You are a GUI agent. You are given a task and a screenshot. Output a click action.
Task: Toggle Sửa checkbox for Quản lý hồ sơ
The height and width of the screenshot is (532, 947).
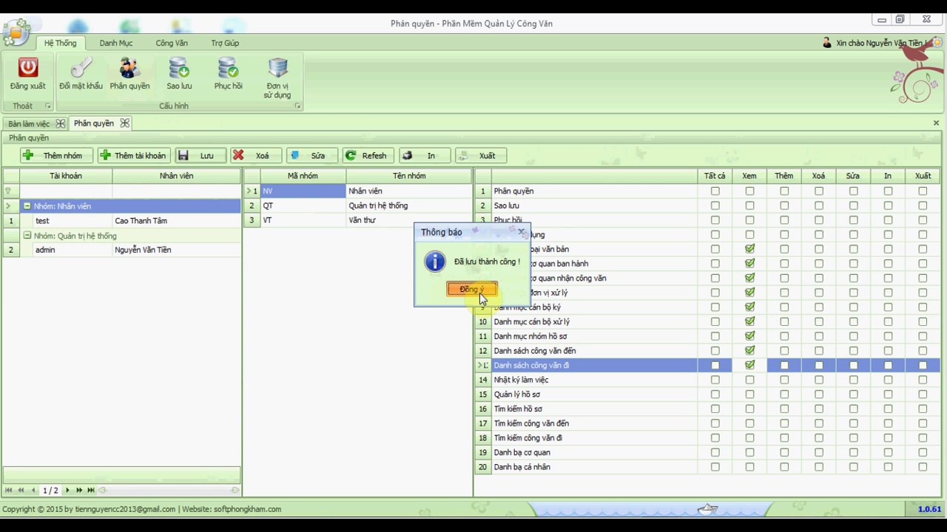[x=854, y=394]
